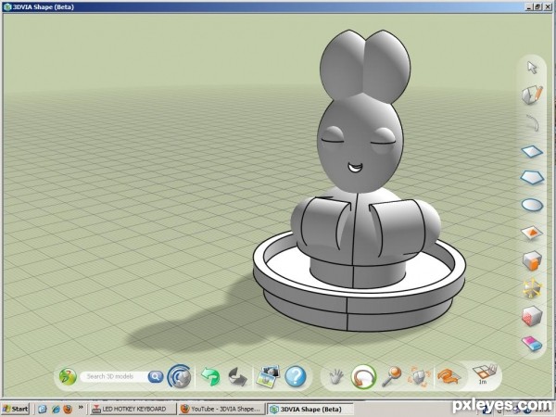Click the fit-all view icon
The width and height of the screenshot is (556, 417).
[420, 376]
